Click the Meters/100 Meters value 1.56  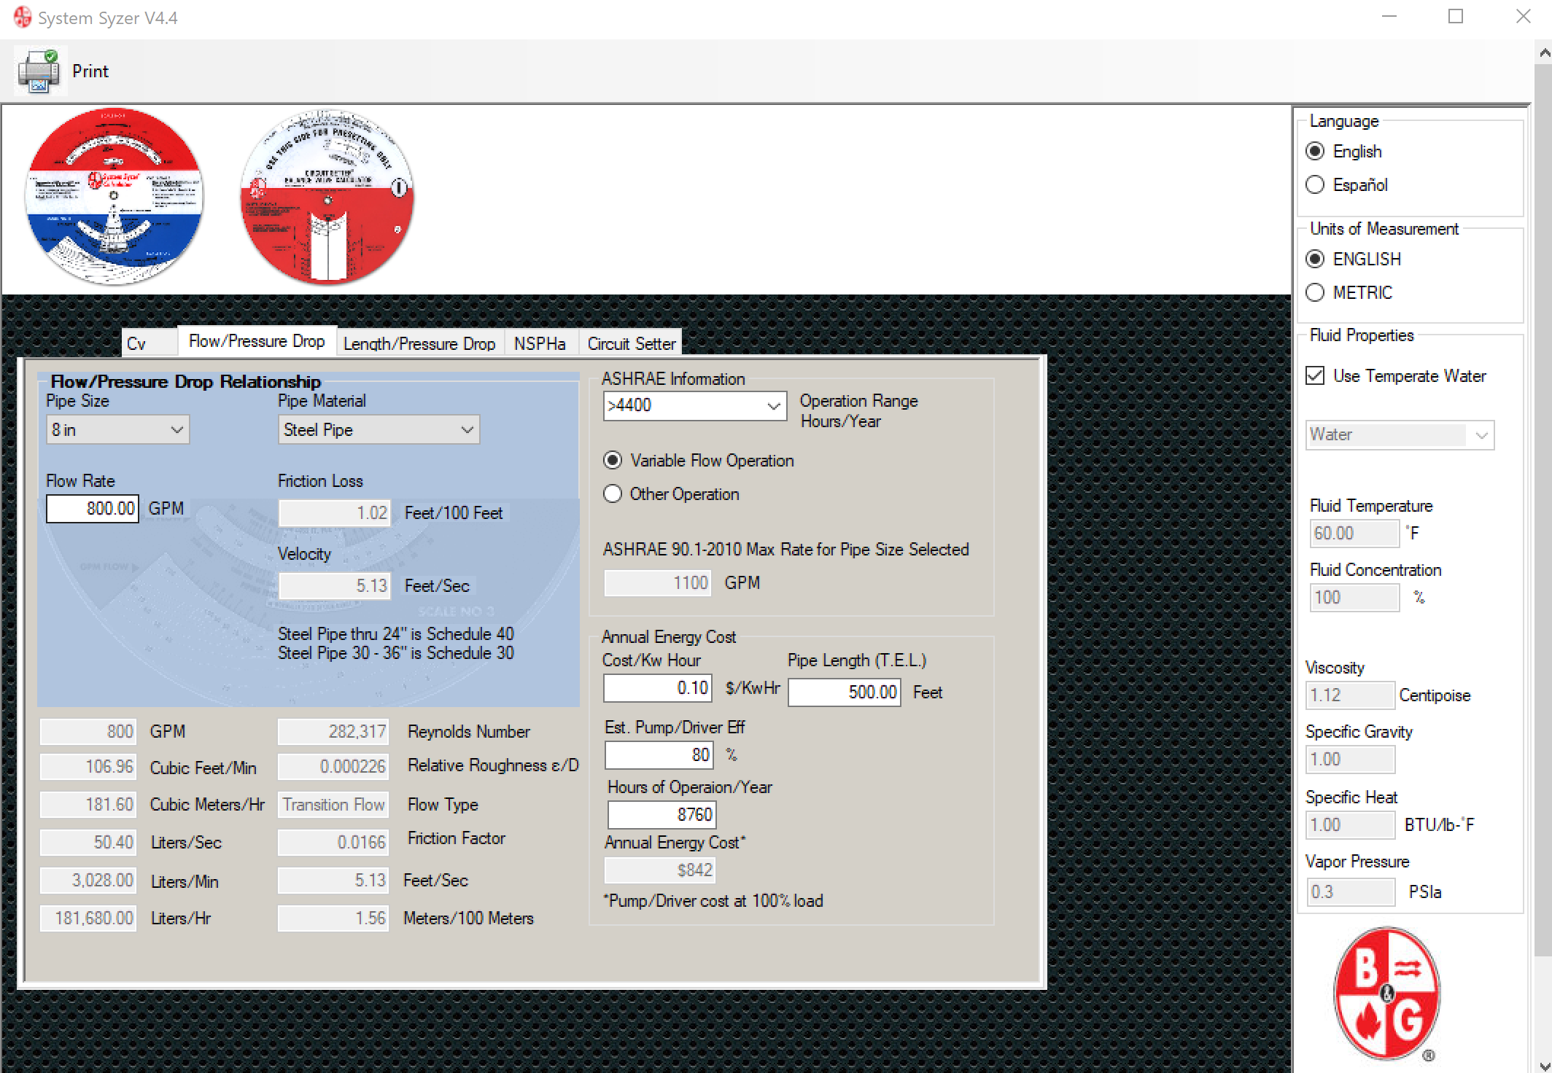point(333,918)
